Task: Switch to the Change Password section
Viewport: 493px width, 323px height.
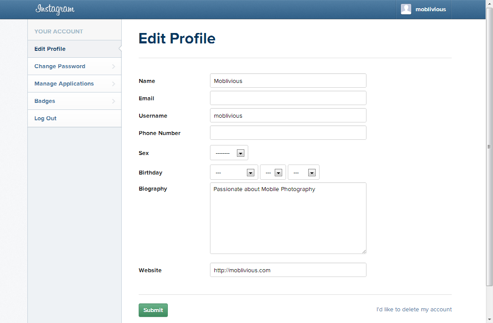Action: 60,66
